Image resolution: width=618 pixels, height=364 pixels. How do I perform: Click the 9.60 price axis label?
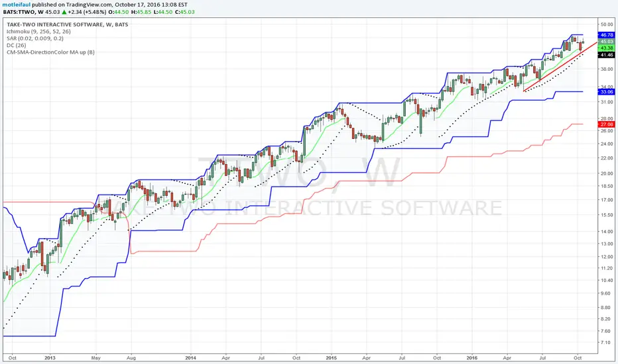607,293
